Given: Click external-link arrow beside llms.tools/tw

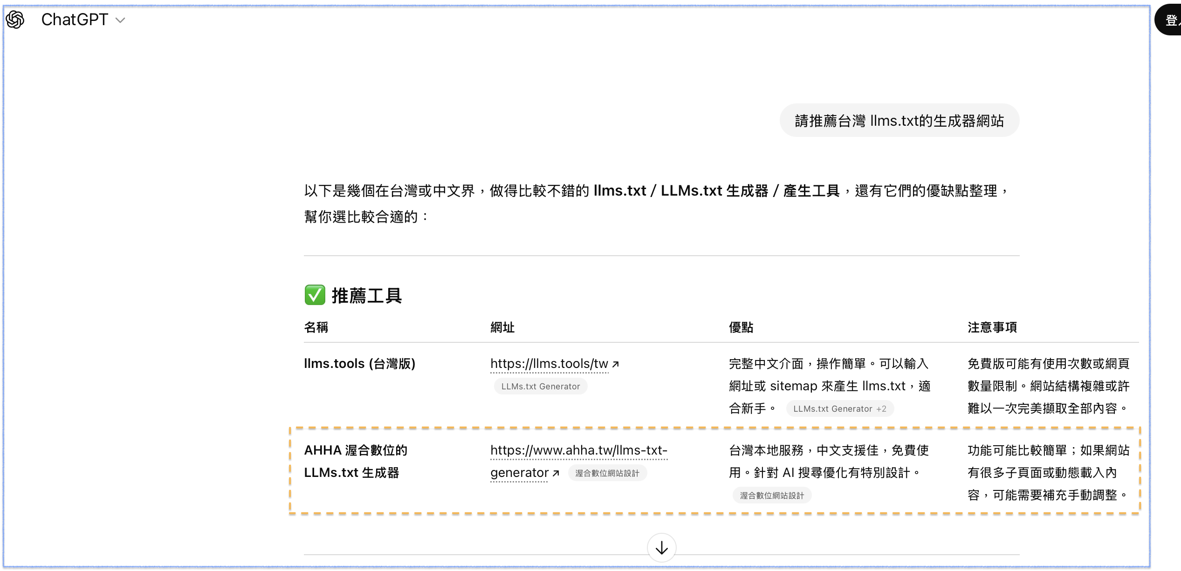Looking at the screenshot, I should coord(616,364).
